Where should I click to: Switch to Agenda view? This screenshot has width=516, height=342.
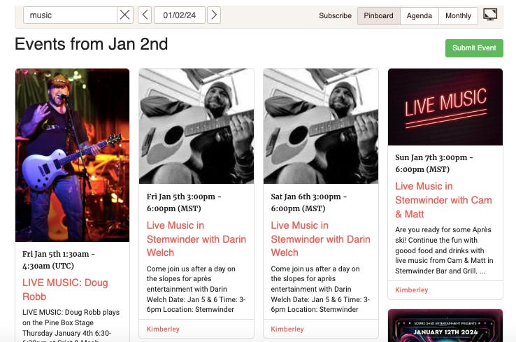point(420,16)
